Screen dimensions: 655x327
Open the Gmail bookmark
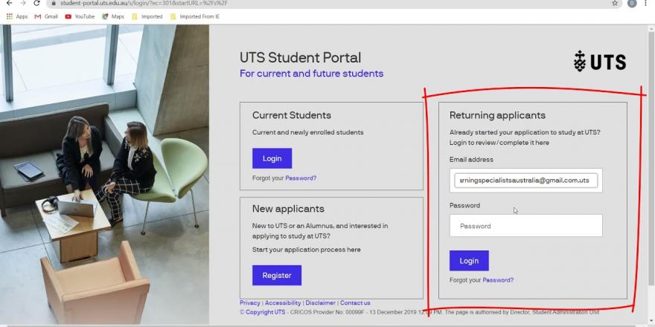[46, 16]
